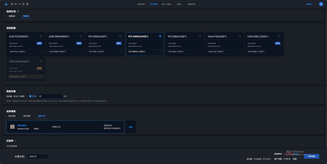Click the AIToolKit image thumbnail icon
The width and height of the screenshot is (327, 164).
(x=12, y=127)
